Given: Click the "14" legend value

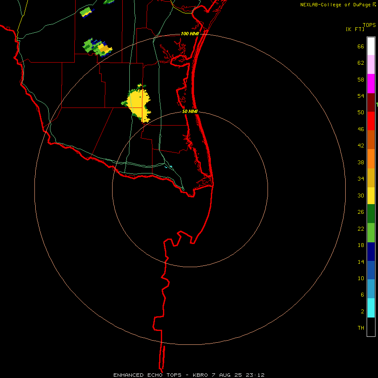Looking at the screenshot, I should (x=361, y=262).
